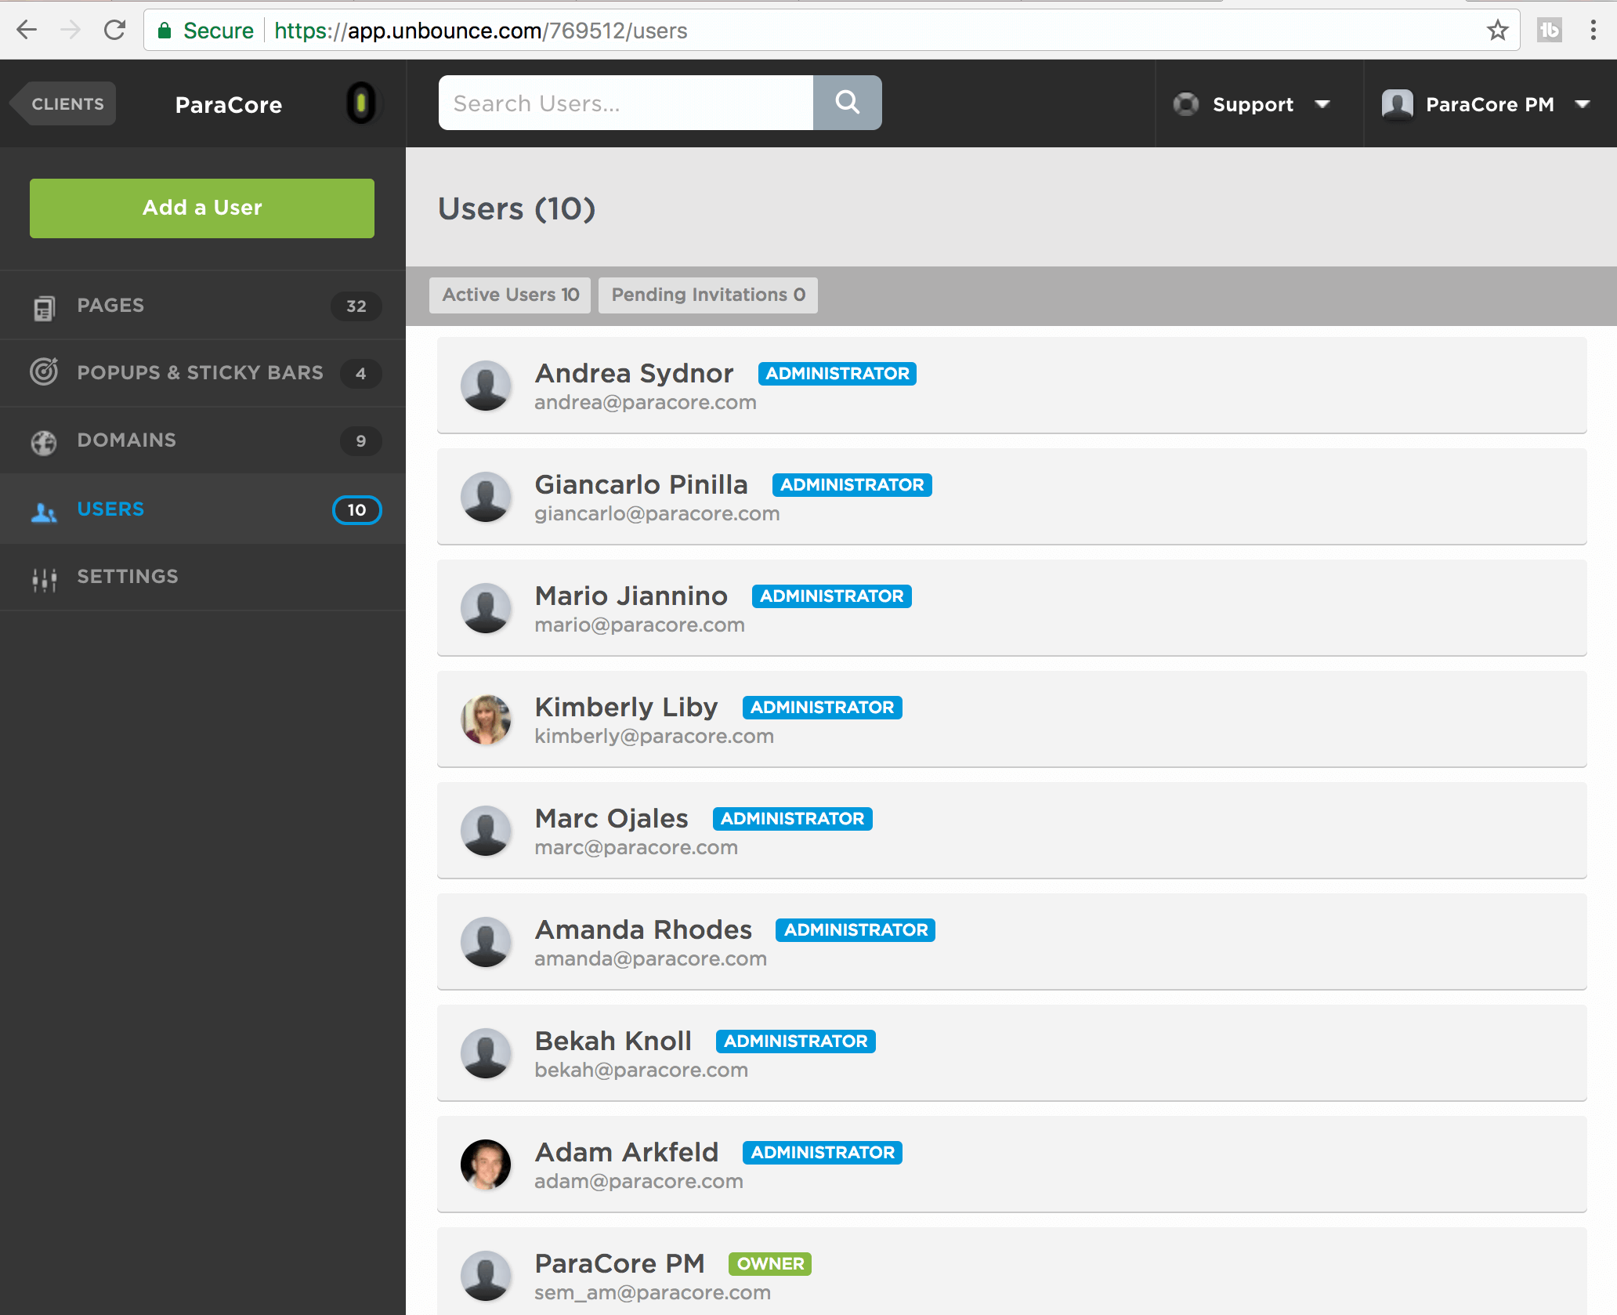Open Domains in the sidebar
The width and height of the screenshot is (1617, 1315).
click(203, 440)
